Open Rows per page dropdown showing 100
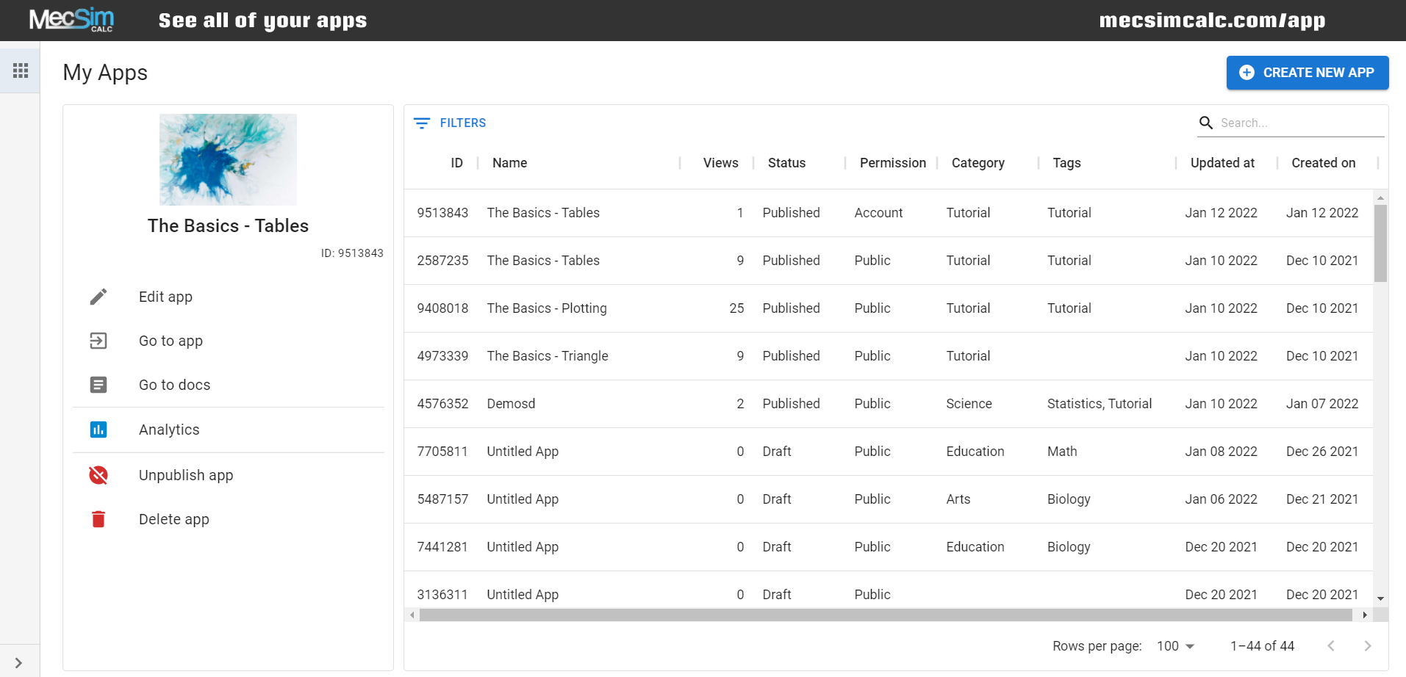Viewport: 1406px width, 677px height. coord(1175,646)
